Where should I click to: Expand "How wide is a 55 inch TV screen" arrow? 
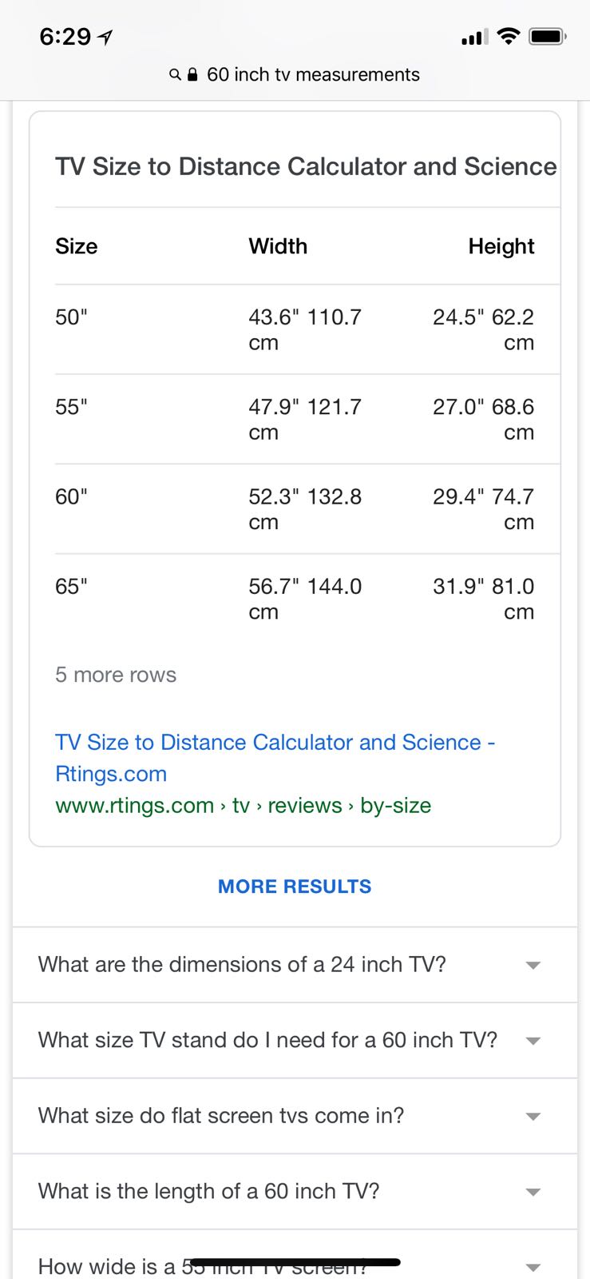(533, 1267)
